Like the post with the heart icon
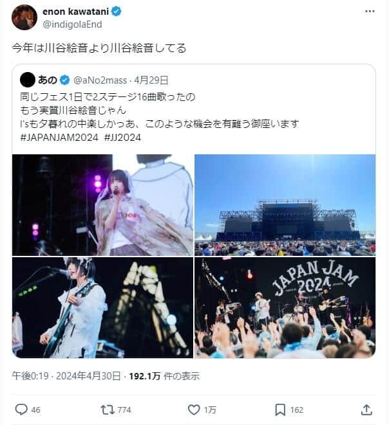Viewport: 389px width, 425px height. tap(194, 410)
